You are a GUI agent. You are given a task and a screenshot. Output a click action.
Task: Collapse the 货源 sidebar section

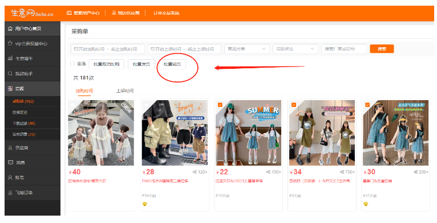[x=33, y=89]
